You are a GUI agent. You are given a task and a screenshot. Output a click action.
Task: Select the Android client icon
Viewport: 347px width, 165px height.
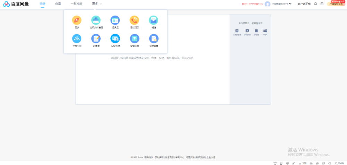[237, 31]
